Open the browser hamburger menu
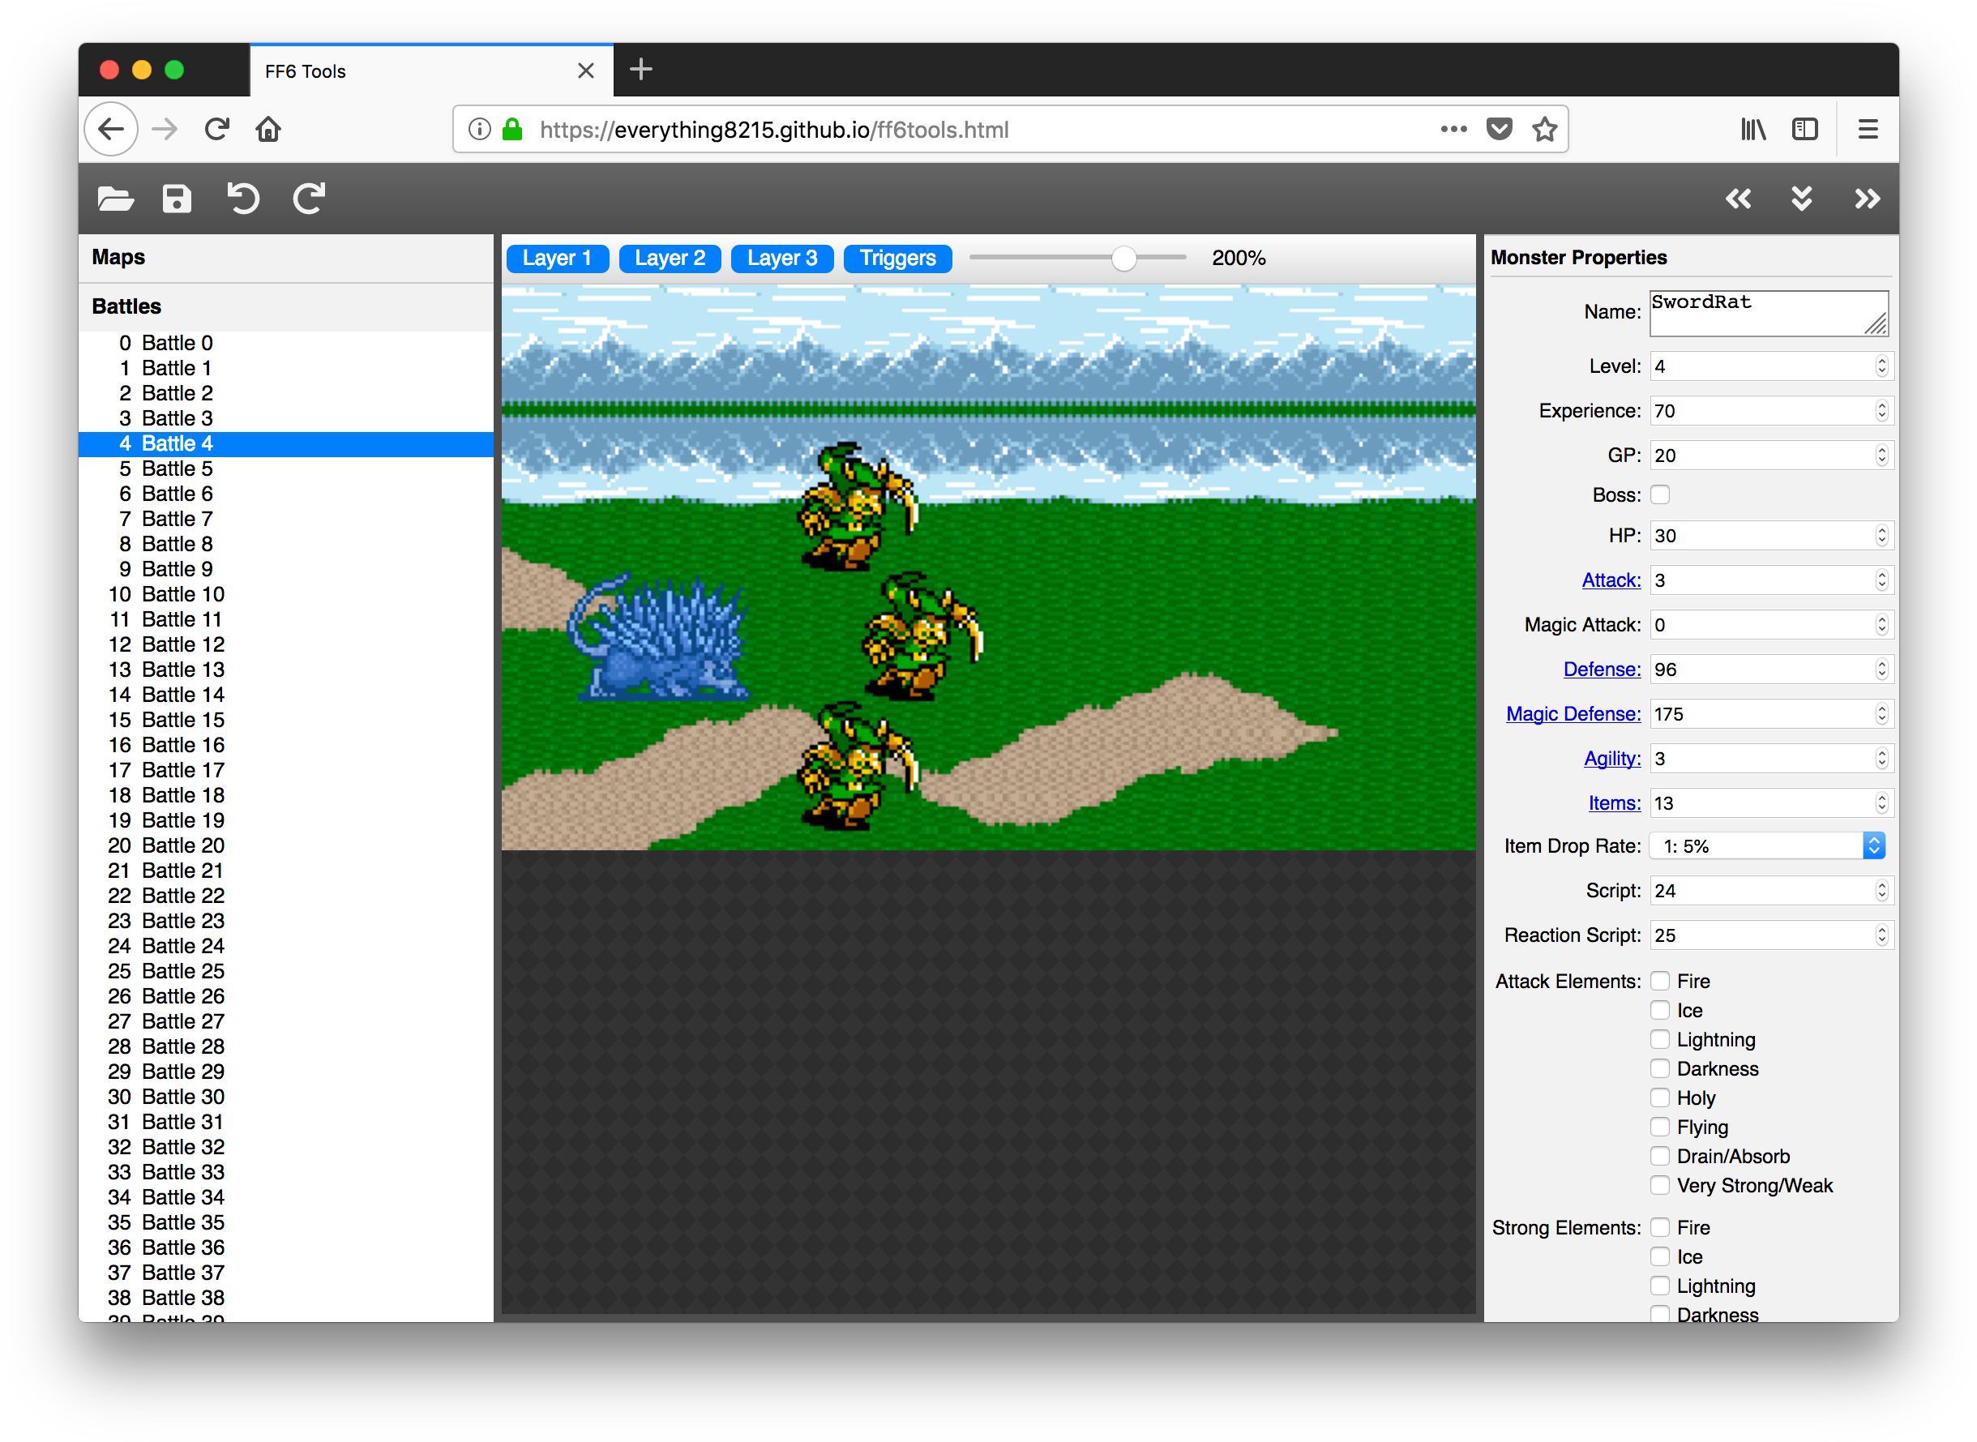Viewport: 1977px width, 1442px height. 1868,130
